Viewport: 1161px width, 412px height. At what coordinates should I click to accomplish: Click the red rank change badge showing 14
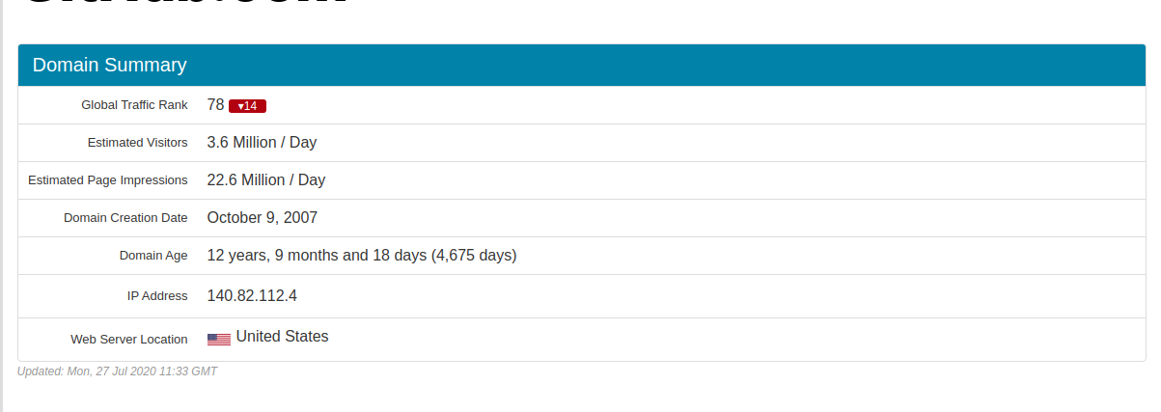(247, 106)
